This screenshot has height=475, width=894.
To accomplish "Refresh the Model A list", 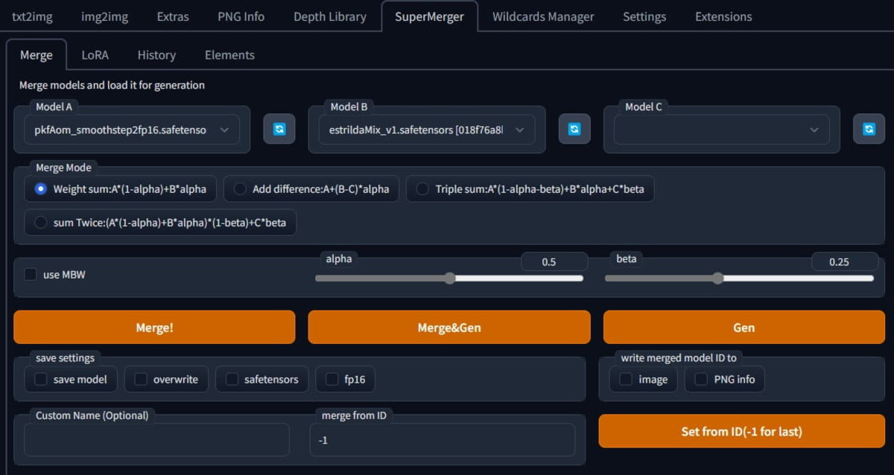I will point(279,130).
